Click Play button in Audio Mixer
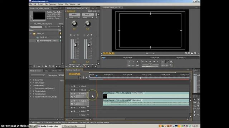 pos(74,66)
